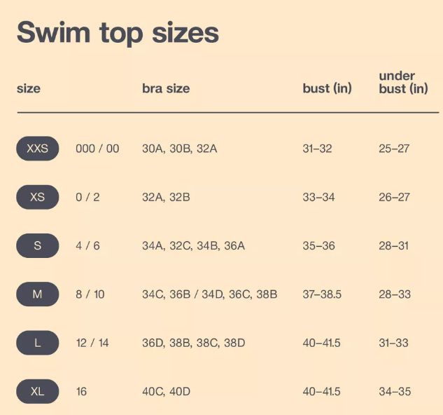Click the 'under bust (in)' column header
This screenshot has width=443, height=415.
coord(402,82)
